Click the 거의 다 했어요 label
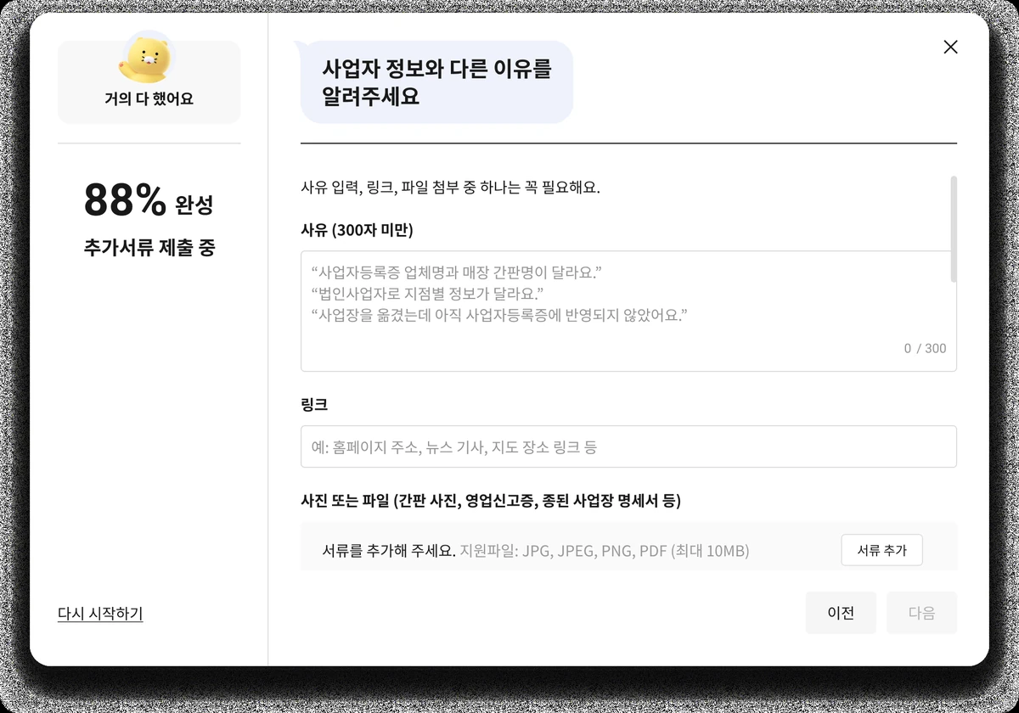1019x713 pixels. [149, 99]
